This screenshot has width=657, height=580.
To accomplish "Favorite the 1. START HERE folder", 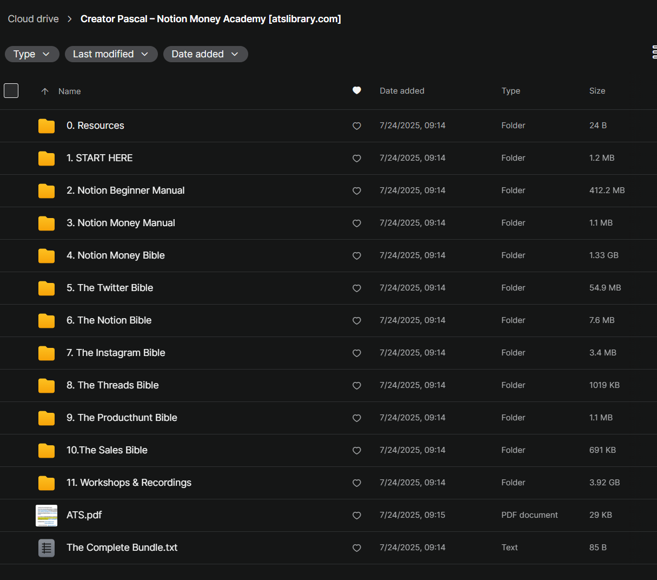I will pos(357,159).
